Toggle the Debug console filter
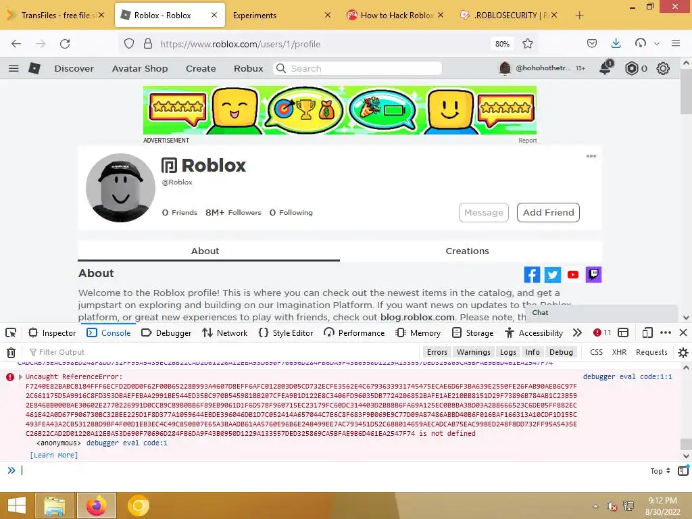Screen dimensions: 692x519 [x=561, y=352]
